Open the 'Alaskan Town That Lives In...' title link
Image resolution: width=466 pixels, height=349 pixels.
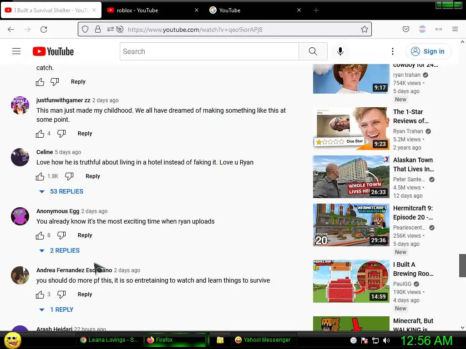tap(413, 165)
